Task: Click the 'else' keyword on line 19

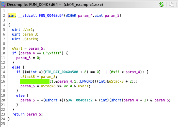Action: click(20, 96)
